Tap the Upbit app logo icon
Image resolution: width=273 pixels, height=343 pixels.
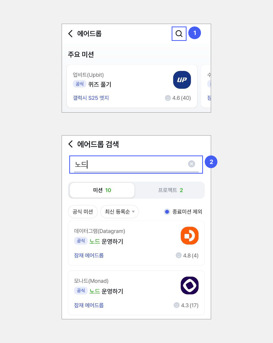pos(182,80)
